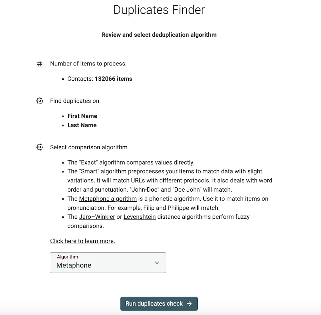Open the 'Levenshtein' link
This screenshot has height=315, width=321.
[x=140, y=217]
